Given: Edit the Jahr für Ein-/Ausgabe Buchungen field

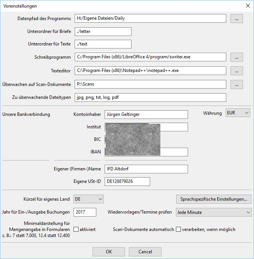Looking at the screenshot, I should [85, 212].
